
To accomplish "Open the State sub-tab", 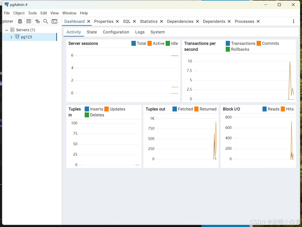I will [x=92, y=32].
